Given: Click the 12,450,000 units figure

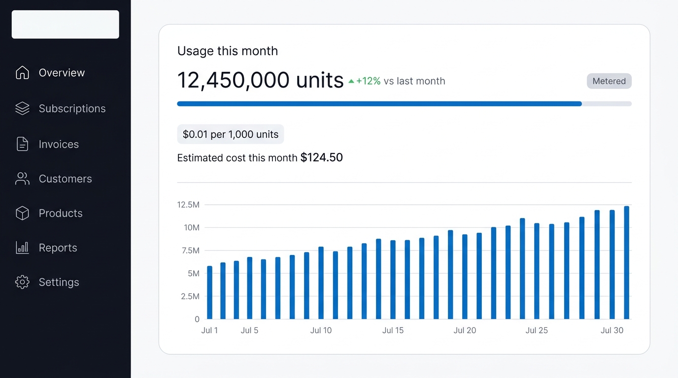Looking at the screenshot, I should (260, 80).
